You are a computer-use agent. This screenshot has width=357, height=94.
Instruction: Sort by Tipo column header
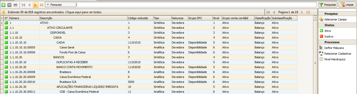[162, 18]
